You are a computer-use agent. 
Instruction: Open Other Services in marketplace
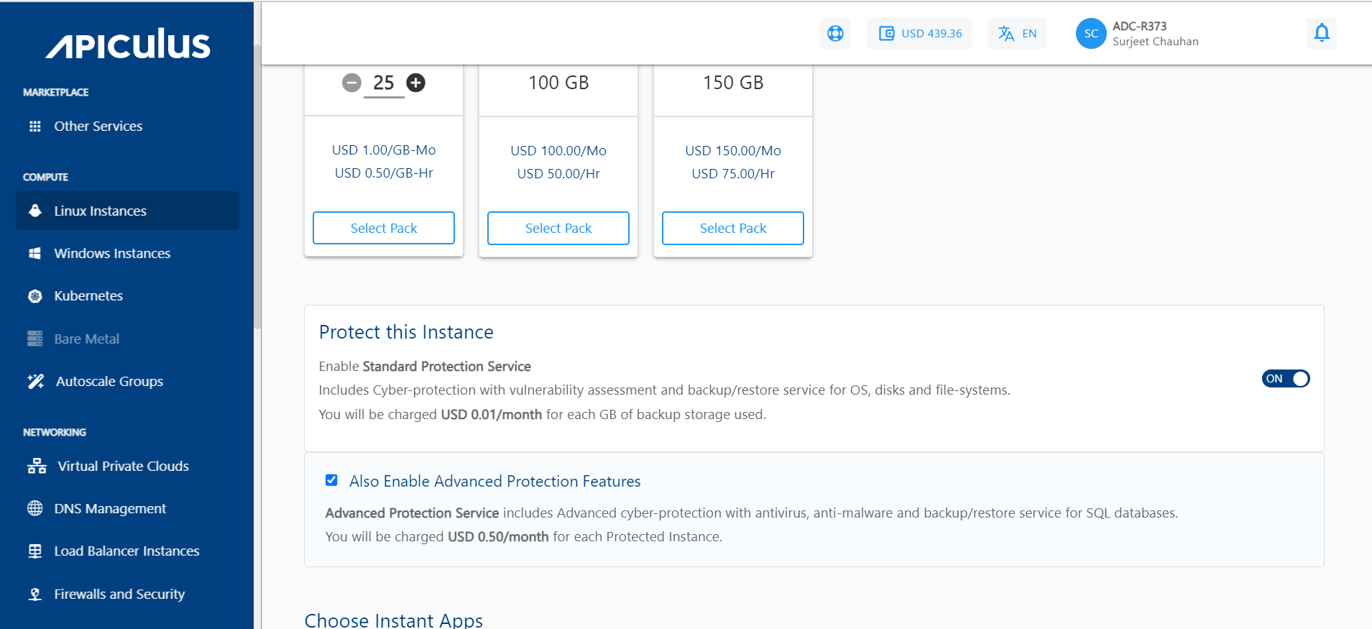point(98,127)
